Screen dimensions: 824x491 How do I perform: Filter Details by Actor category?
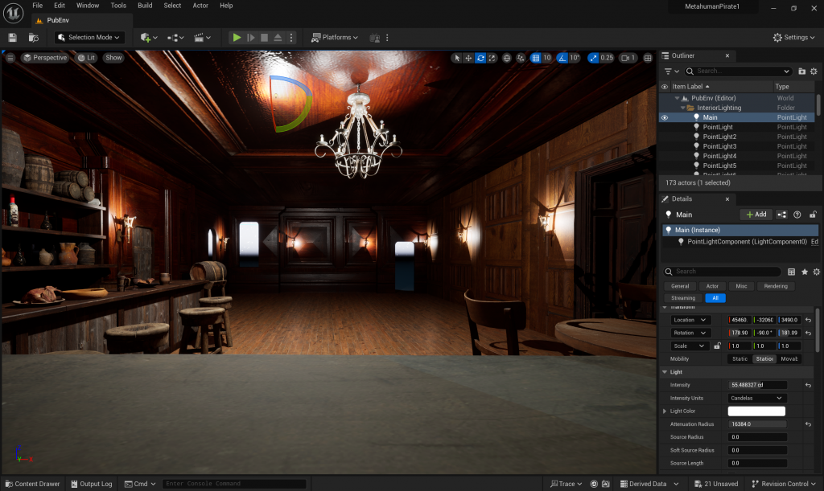pyautogui.click(x=712, y=286)
